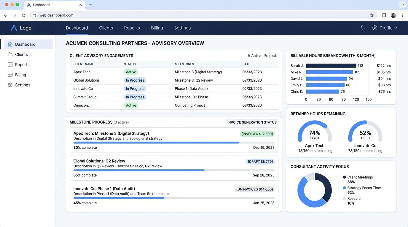
Task: Open Settings in top navigation
Action: click(182, 28)
